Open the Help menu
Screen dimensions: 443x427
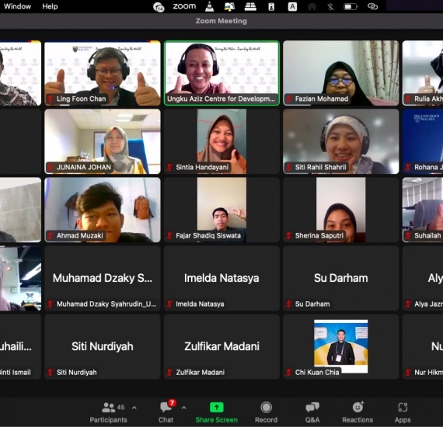50,6
